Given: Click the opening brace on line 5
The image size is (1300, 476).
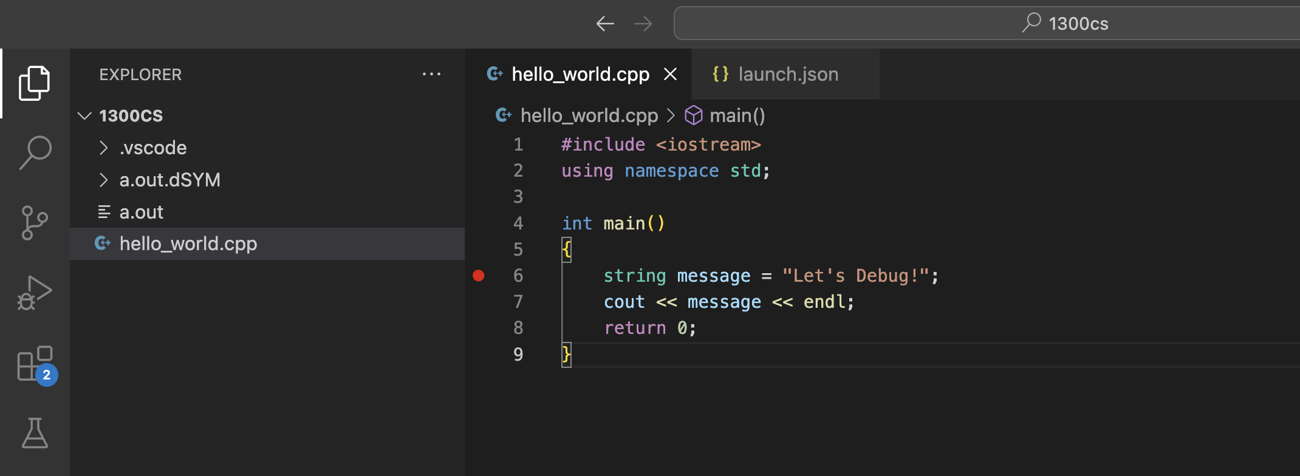Looking at the screenshot, I should click(x=566, y=250).
